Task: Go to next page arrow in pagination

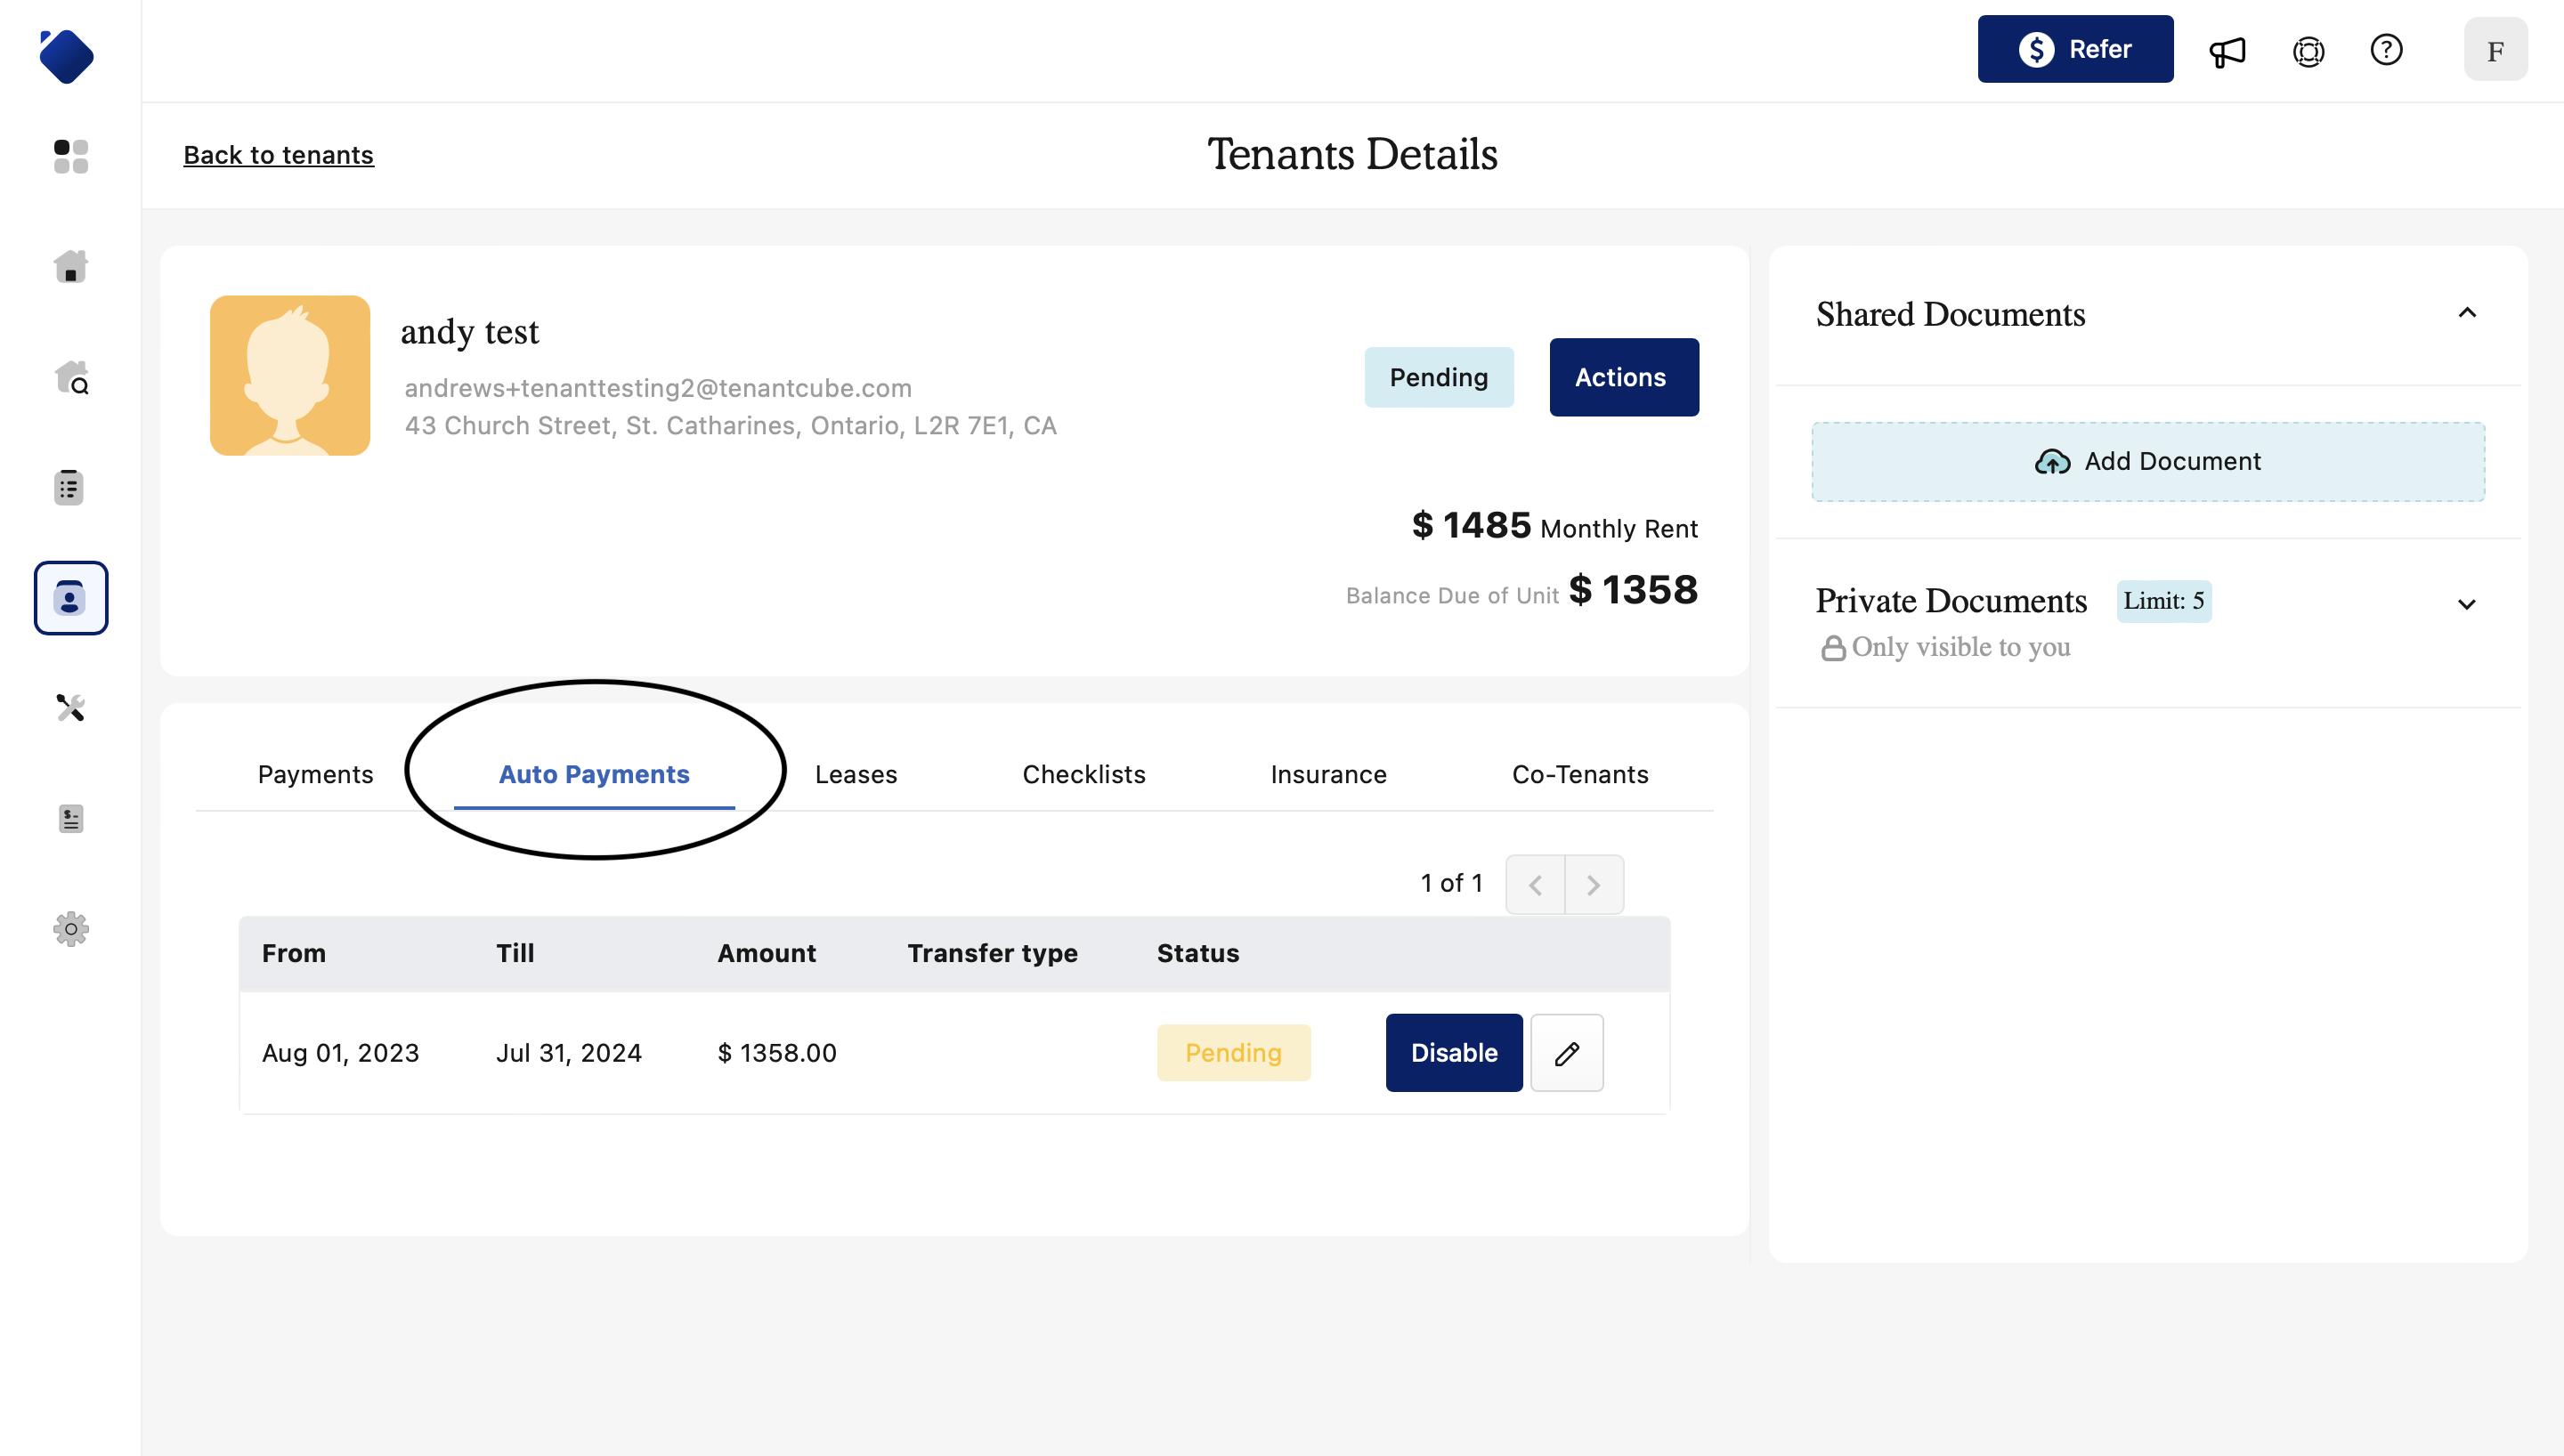Action: [x=1593, y=885]
